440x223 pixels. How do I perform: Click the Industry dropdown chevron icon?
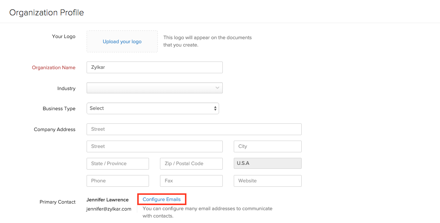point(217,88)
